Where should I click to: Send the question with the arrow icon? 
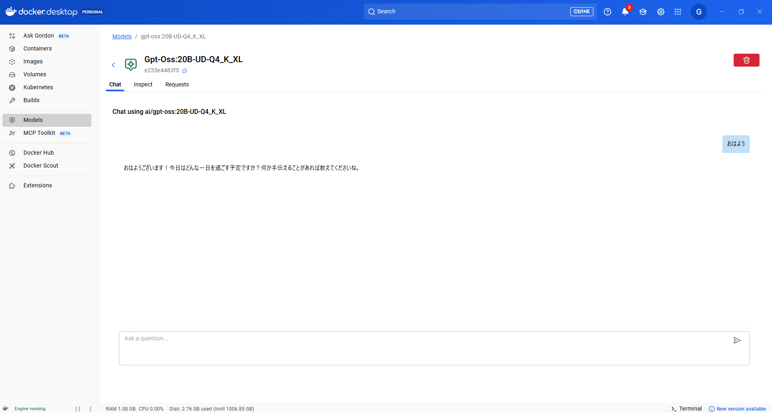pos(737,340)
